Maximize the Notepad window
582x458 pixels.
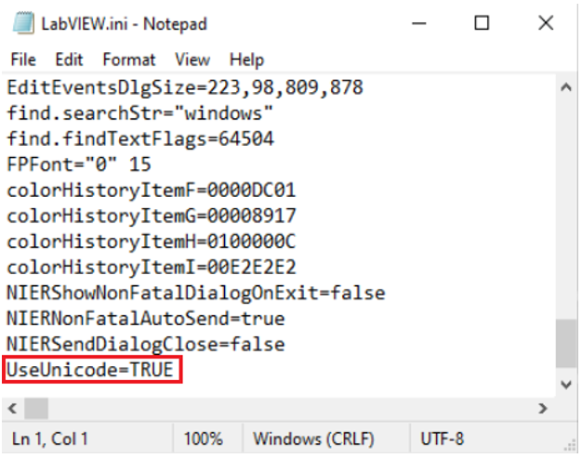coord(482,23)
